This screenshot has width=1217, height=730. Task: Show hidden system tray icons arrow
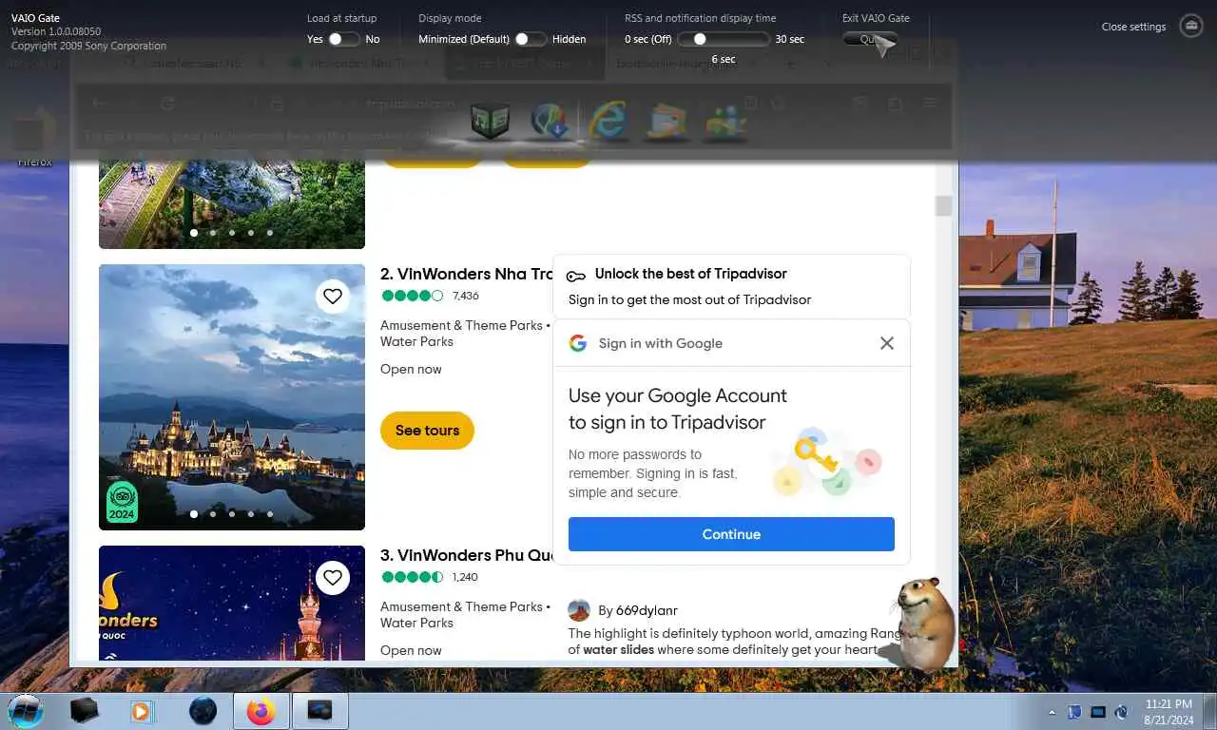click(1052, 712)
